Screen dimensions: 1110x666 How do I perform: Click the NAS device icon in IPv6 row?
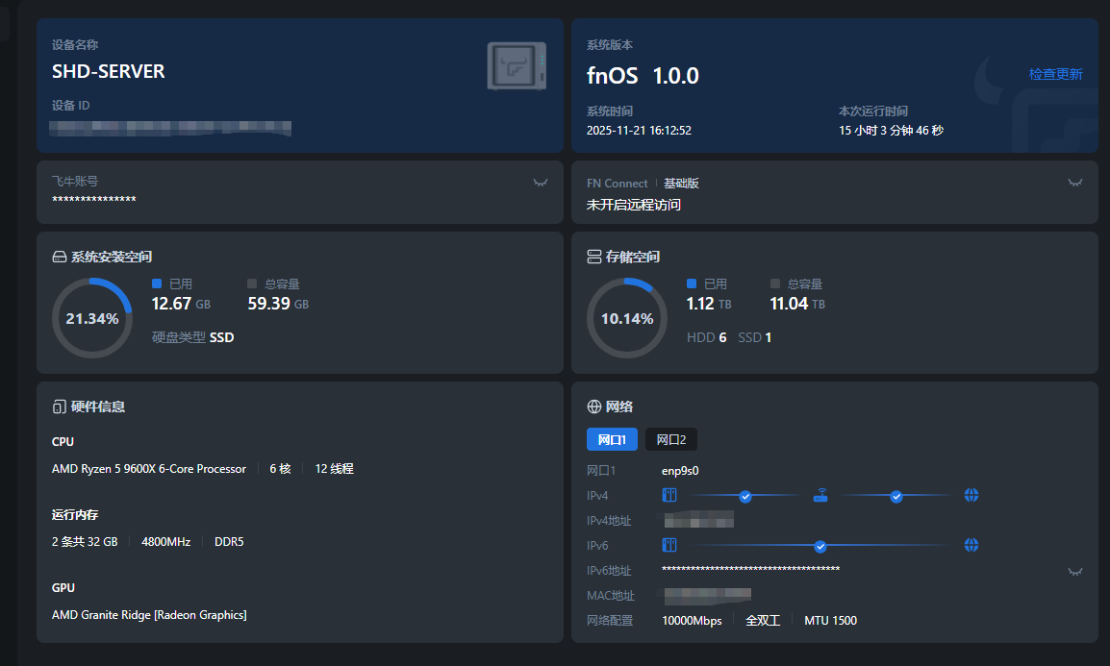(669, 546)
